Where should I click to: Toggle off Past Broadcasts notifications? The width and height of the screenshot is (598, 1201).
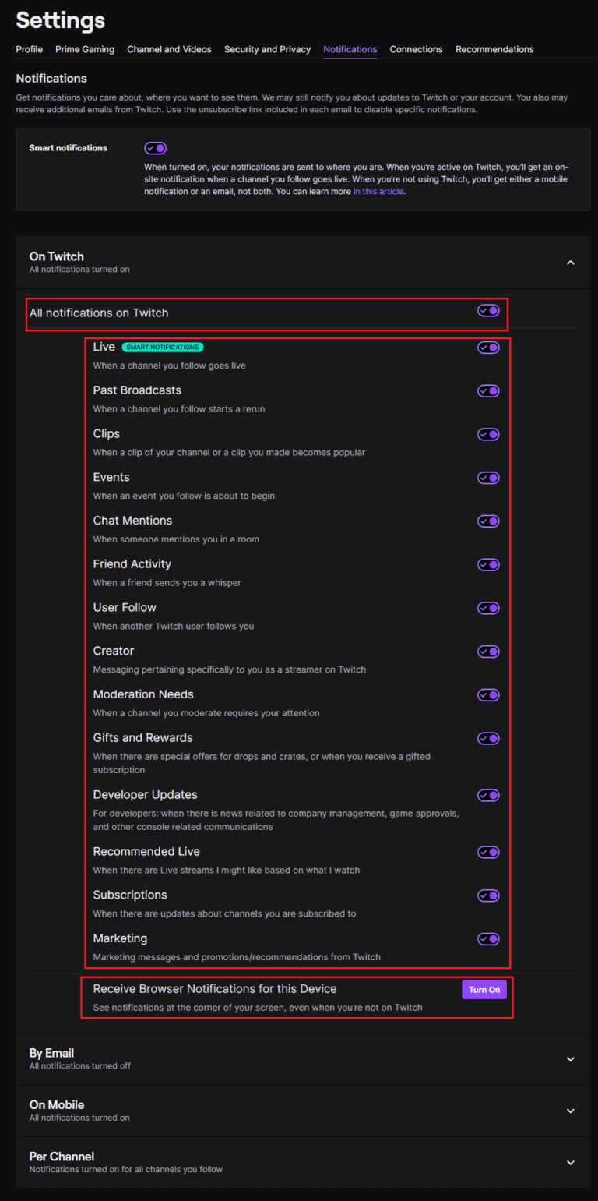(x=487, y=390)
